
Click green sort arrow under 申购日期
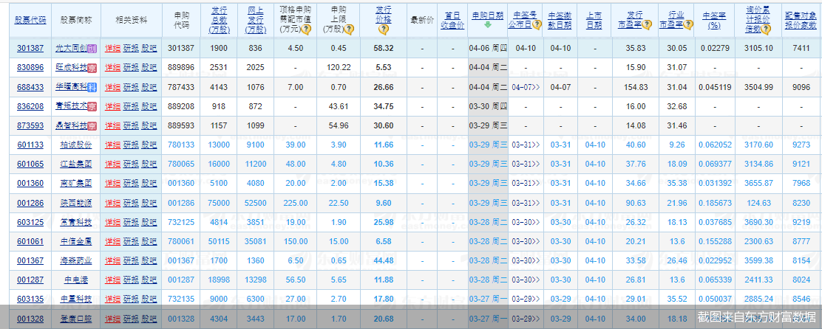click(x=487, y=25)
